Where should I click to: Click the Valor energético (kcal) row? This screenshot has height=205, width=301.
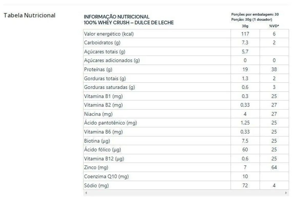coord(186,34)
